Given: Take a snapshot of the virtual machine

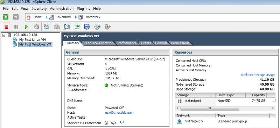Looking at the screenshot, I should tap(47, 27).
